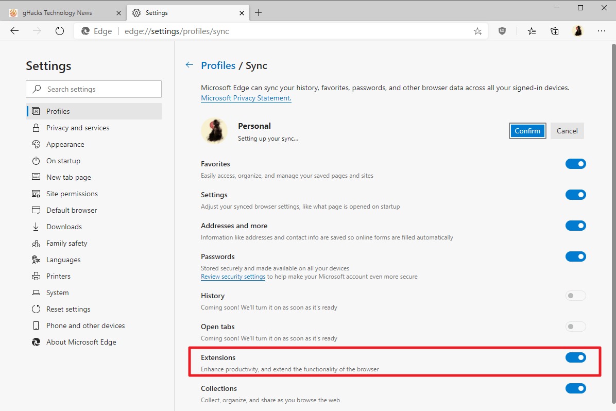Add page to favorites star icon
Screen dimensions: 616x411
477,31
